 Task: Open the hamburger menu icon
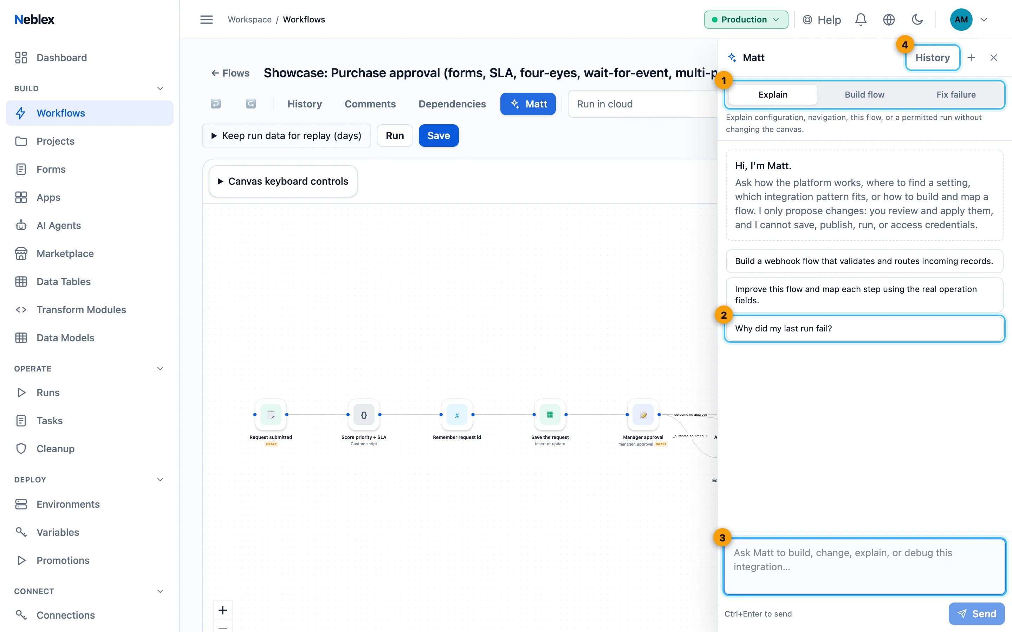[207, 20]
